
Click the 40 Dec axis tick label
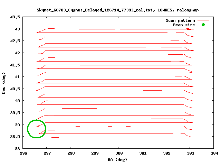(18, 101)
